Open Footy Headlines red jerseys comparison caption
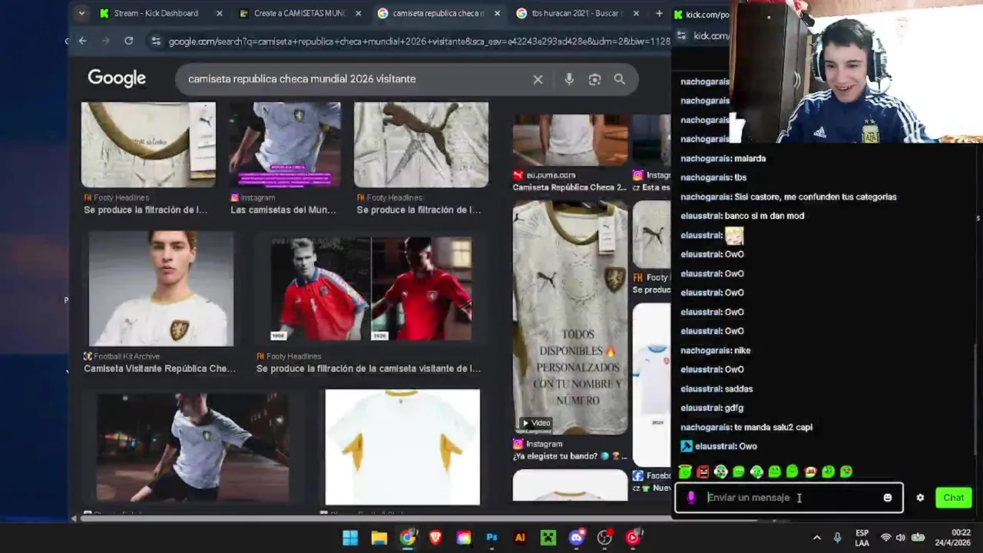Image resolution: width=983 pixels, height=553 pixels. 369,369
